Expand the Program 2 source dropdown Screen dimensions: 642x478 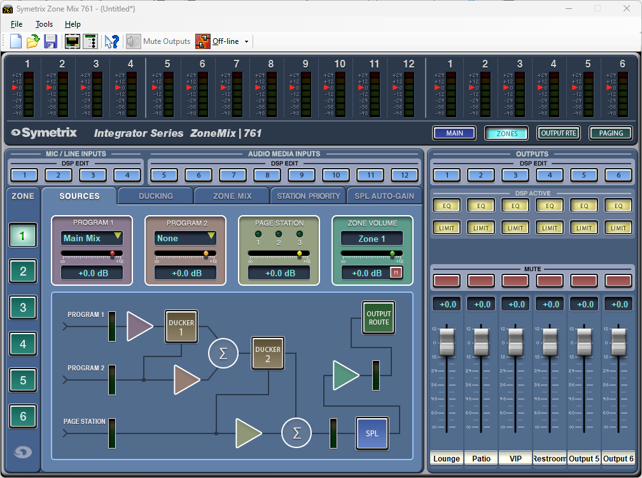pyautogui.click(x=185, y=238)
